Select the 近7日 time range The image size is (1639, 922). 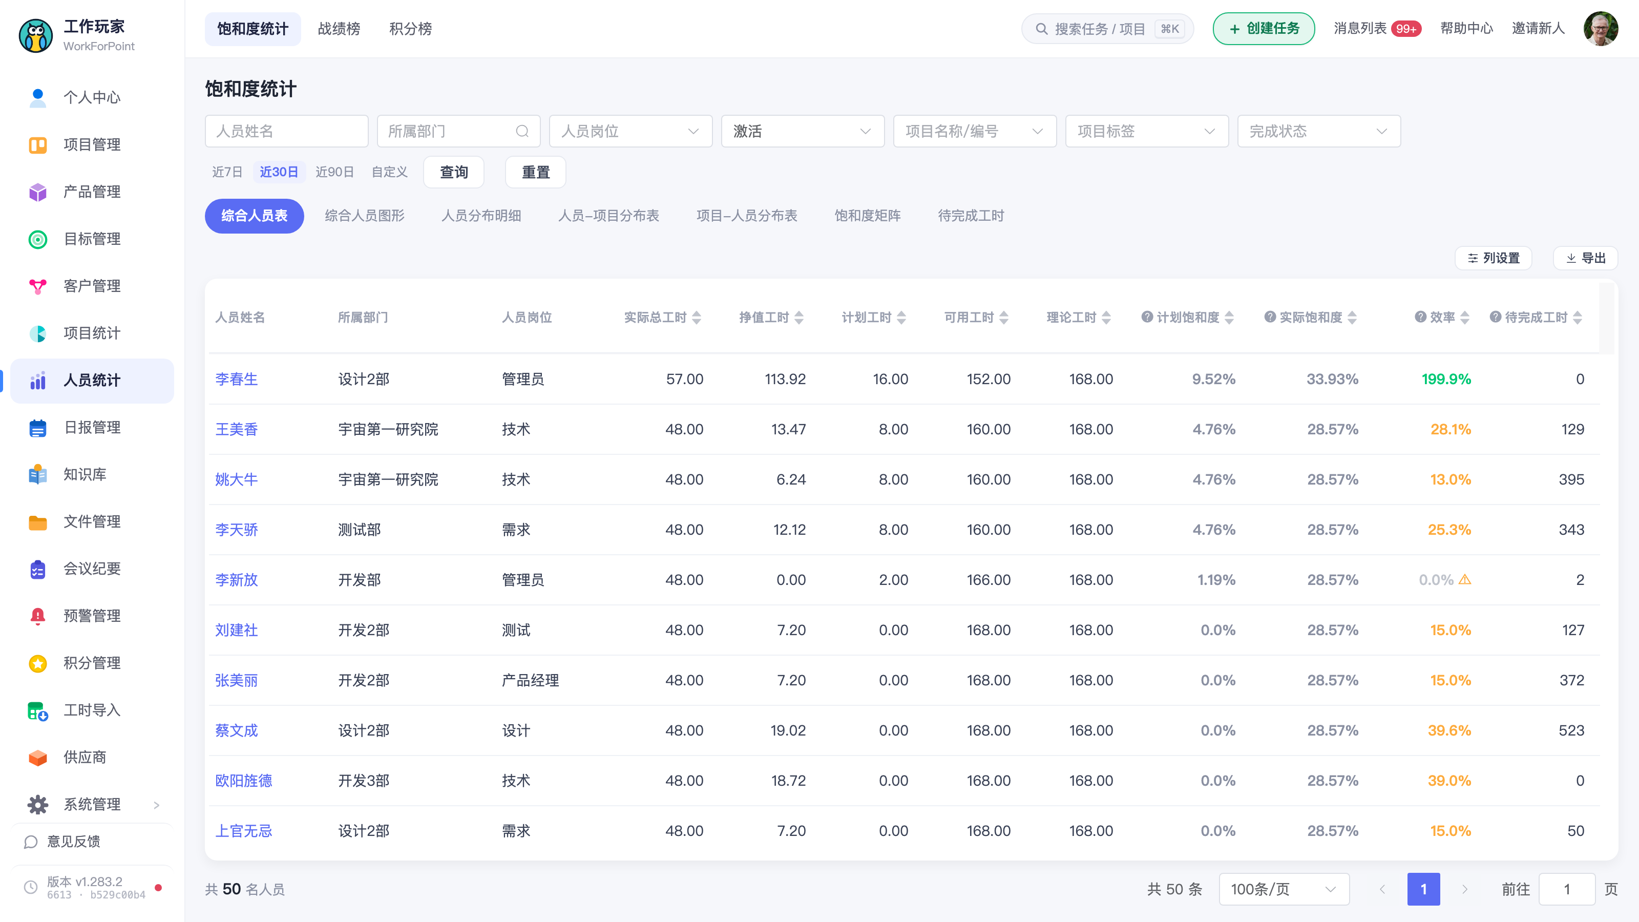226,172
